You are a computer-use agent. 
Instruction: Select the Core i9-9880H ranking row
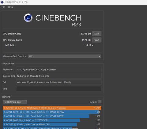(x=52, y=124)
